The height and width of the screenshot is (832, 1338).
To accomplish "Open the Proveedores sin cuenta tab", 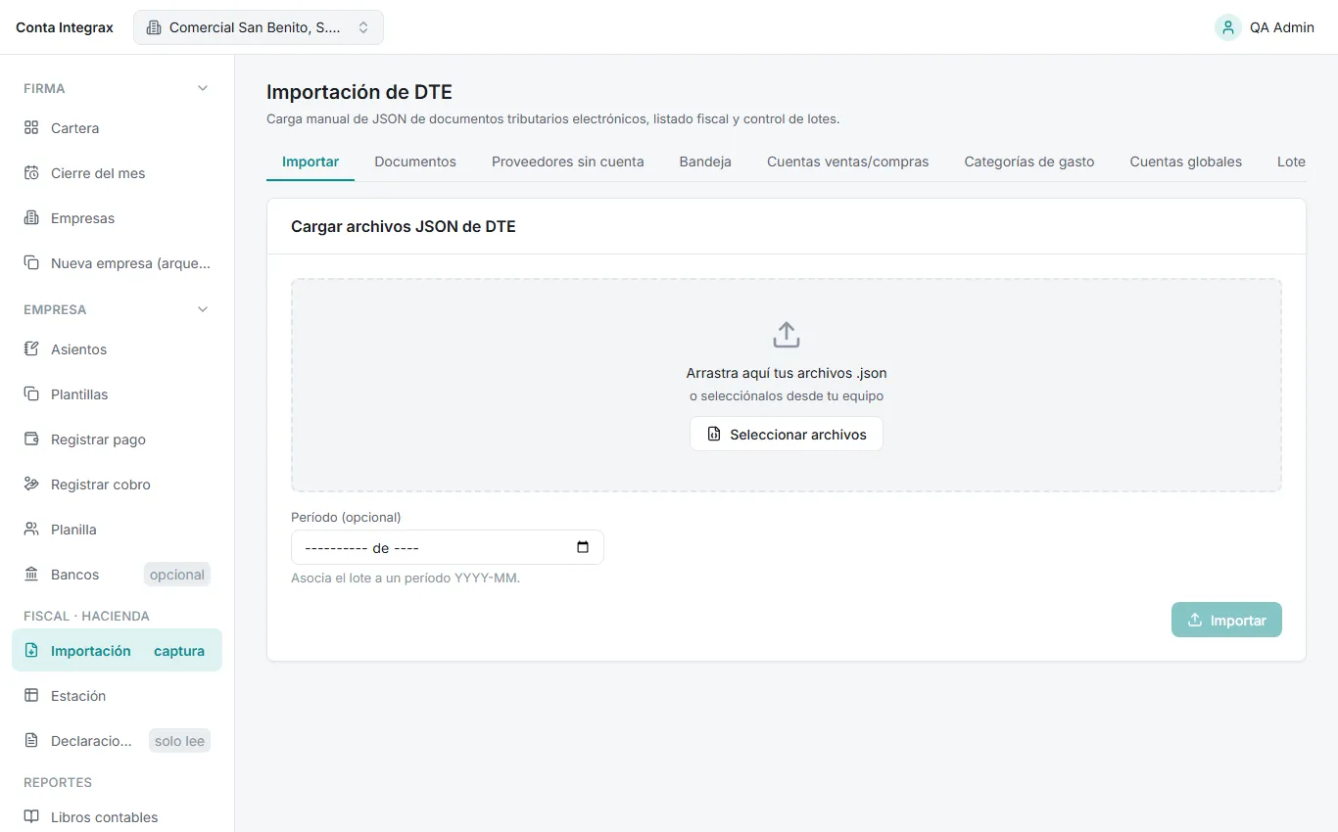I will tap(568, 162).
